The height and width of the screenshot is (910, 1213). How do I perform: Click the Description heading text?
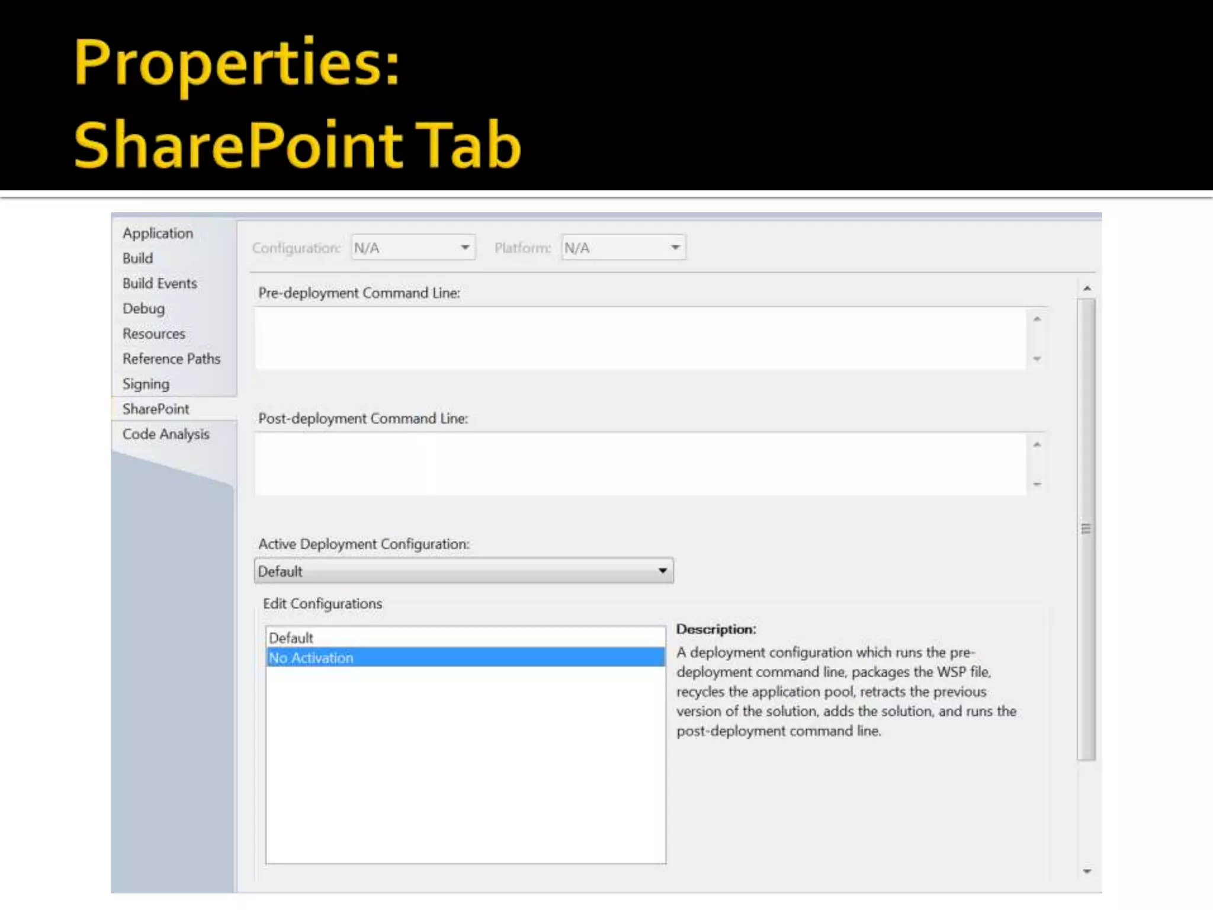(716, 629)
